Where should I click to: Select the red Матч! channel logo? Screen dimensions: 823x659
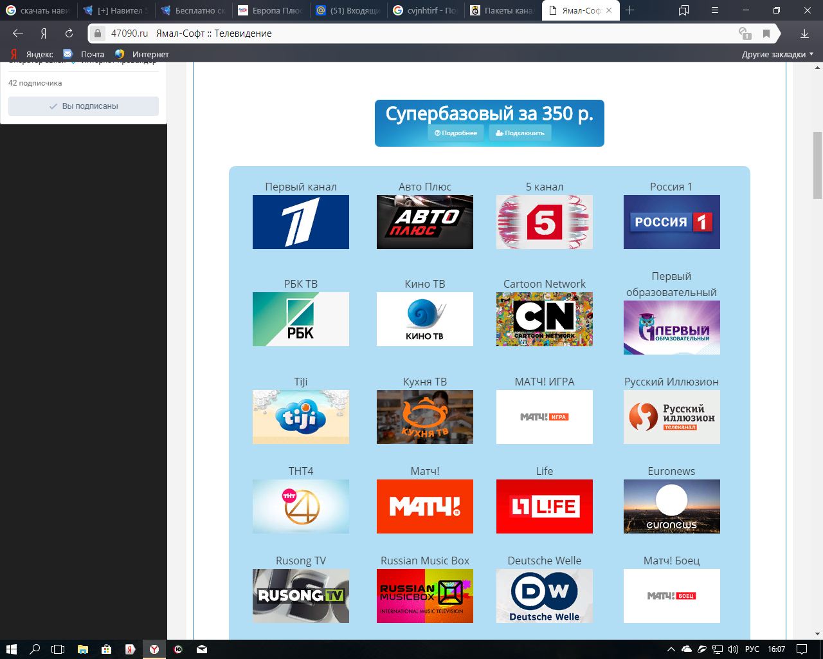point(425,506)
